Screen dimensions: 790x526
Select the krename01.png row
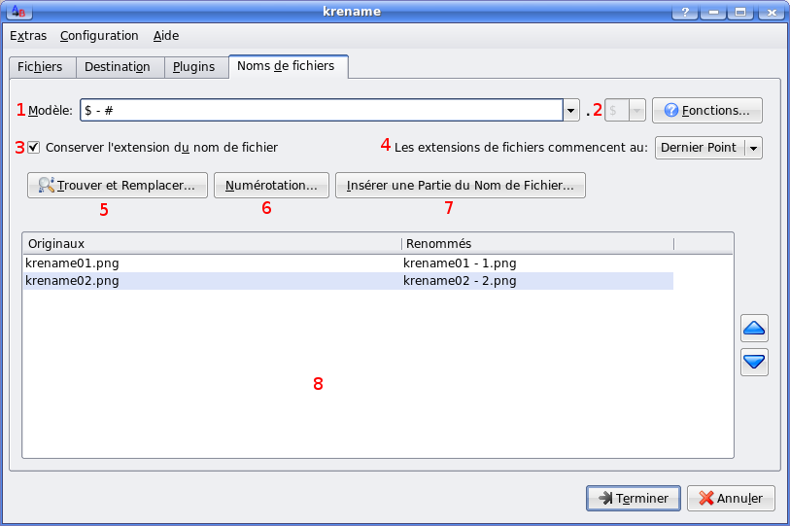[349, 263]
